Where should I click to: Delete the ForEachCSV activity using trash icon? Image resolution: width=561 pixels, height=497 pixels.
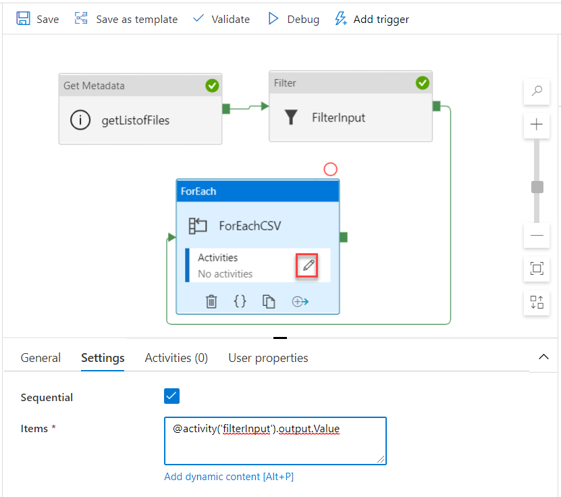point(211,301)
